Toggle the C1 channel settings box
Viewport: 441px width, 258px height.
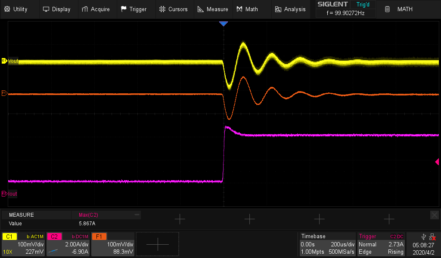pyautogui.click(x=23, y=244)
